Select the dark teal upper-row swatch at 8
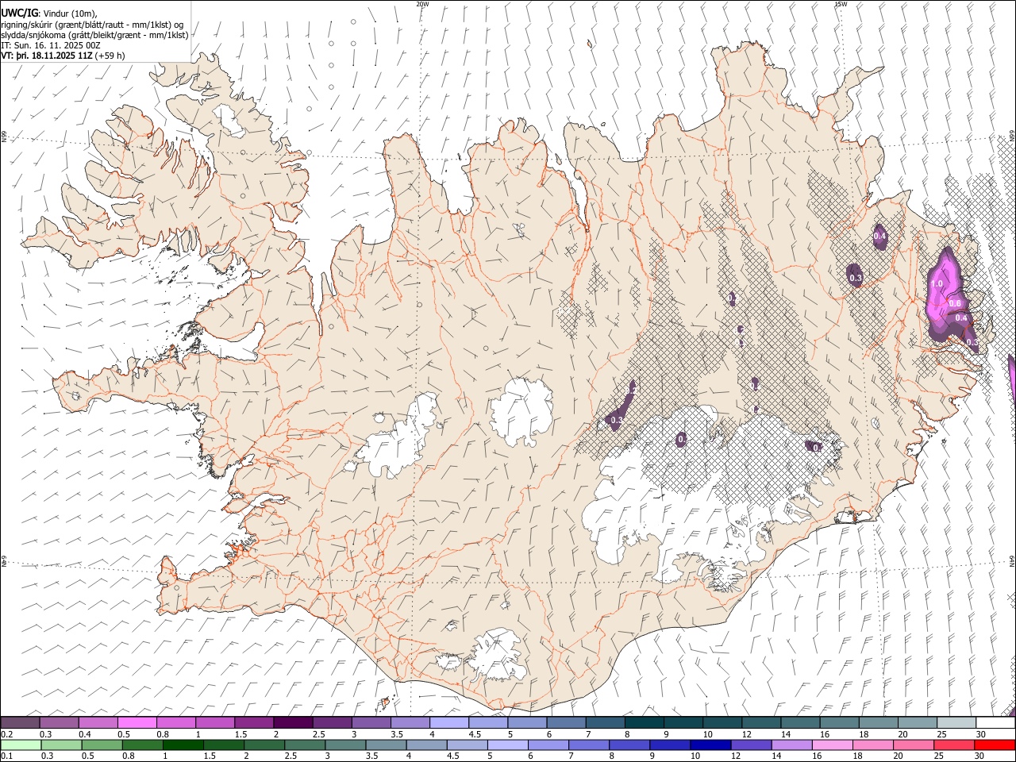The image size is (1016, 762). (x=644, y=722)
